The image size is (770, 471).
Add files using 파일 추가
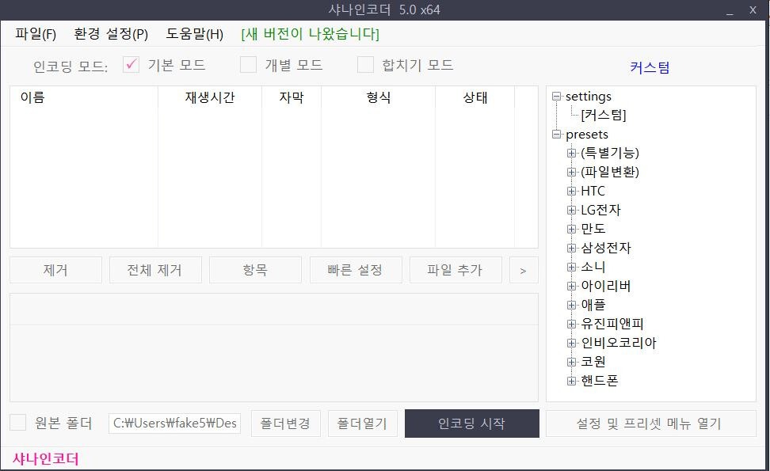pyautogui.click(x=456, y=270)
